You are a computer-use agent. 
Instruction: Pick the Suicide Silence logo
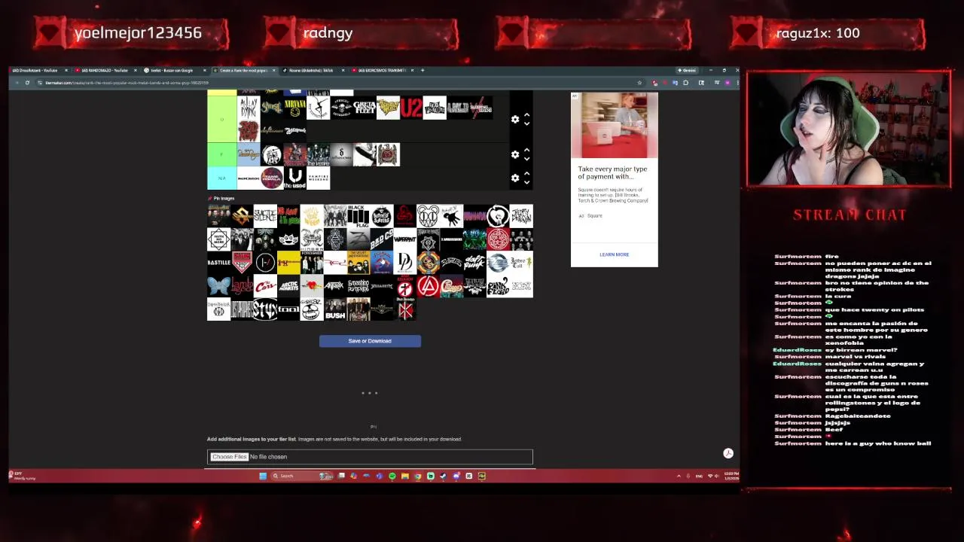265,216
